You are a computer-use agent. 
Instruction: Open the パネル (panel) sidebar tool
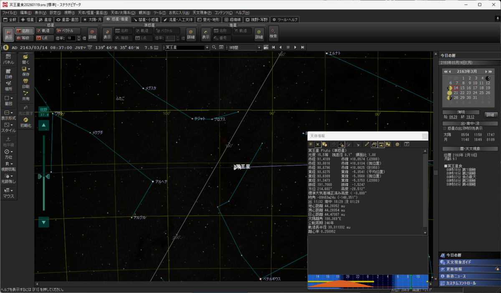tap(8, 59)
